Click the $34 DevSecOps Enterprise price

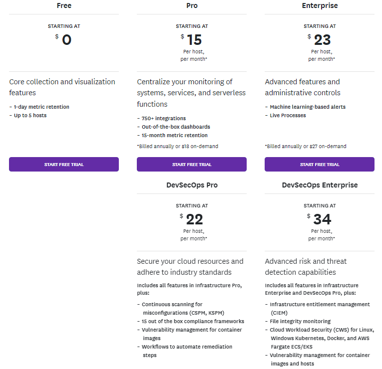point(320,219)
